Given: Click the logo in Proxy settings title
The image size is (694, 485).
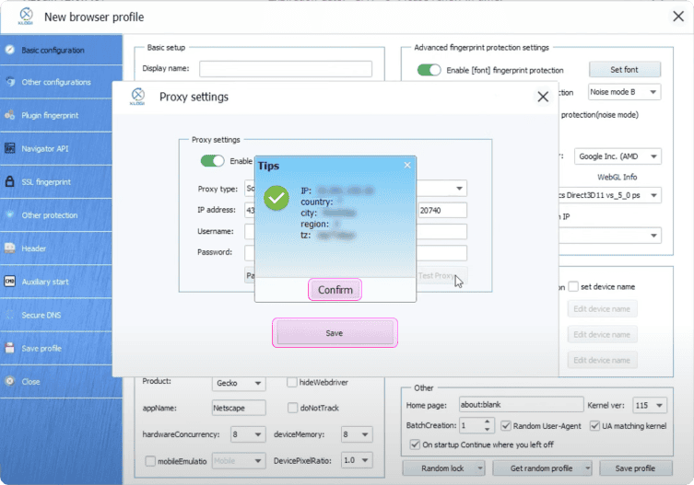Looking at the screenshot, I should 137,97.
